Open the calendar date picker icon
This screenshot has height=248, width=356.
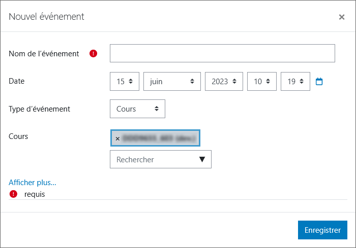coord(319,81)
